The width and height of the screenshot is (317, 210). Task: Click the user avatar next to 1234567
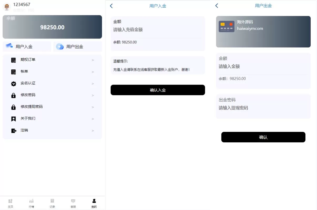click(x=7, y=7)
